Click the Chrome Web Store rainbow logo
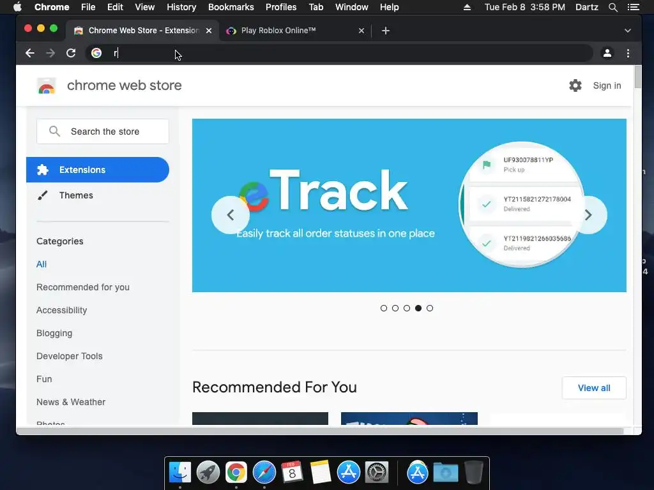654x490 pixels. pos(46,86)
